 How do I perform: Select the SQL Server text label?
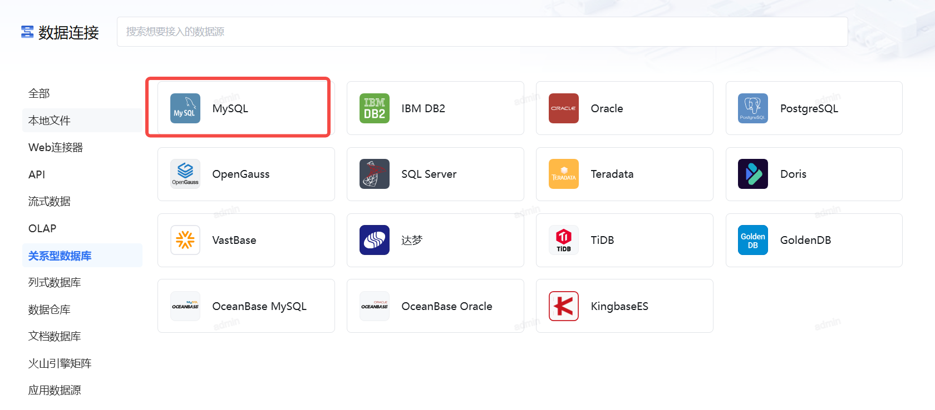coord(429,174)
